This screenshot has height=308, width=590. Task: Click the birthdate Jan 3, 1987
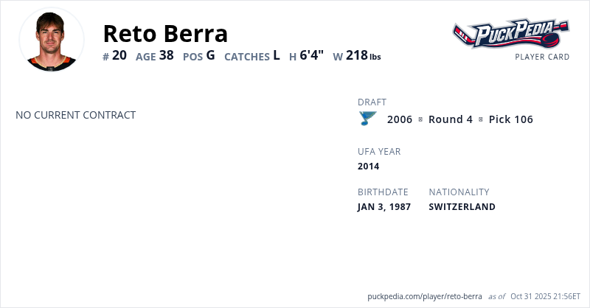pos(384,206)
